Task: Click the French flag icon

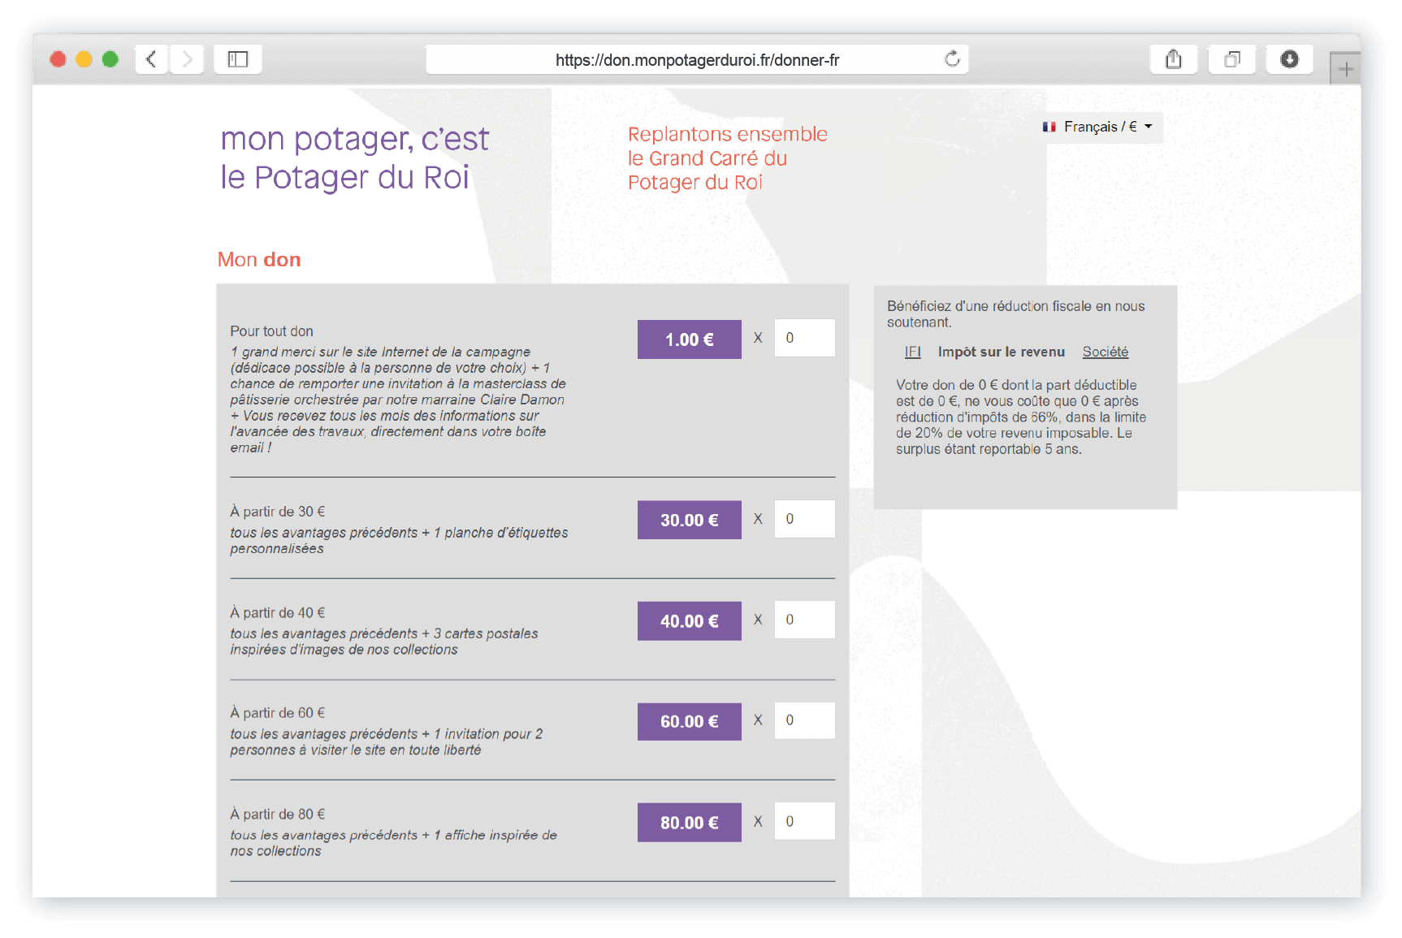Action: tap(1049, 127)
